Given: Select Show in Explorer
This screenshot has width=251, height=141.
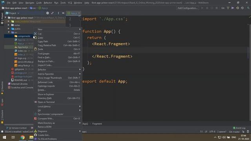Looking at the screenshot, I should point(58,94).
